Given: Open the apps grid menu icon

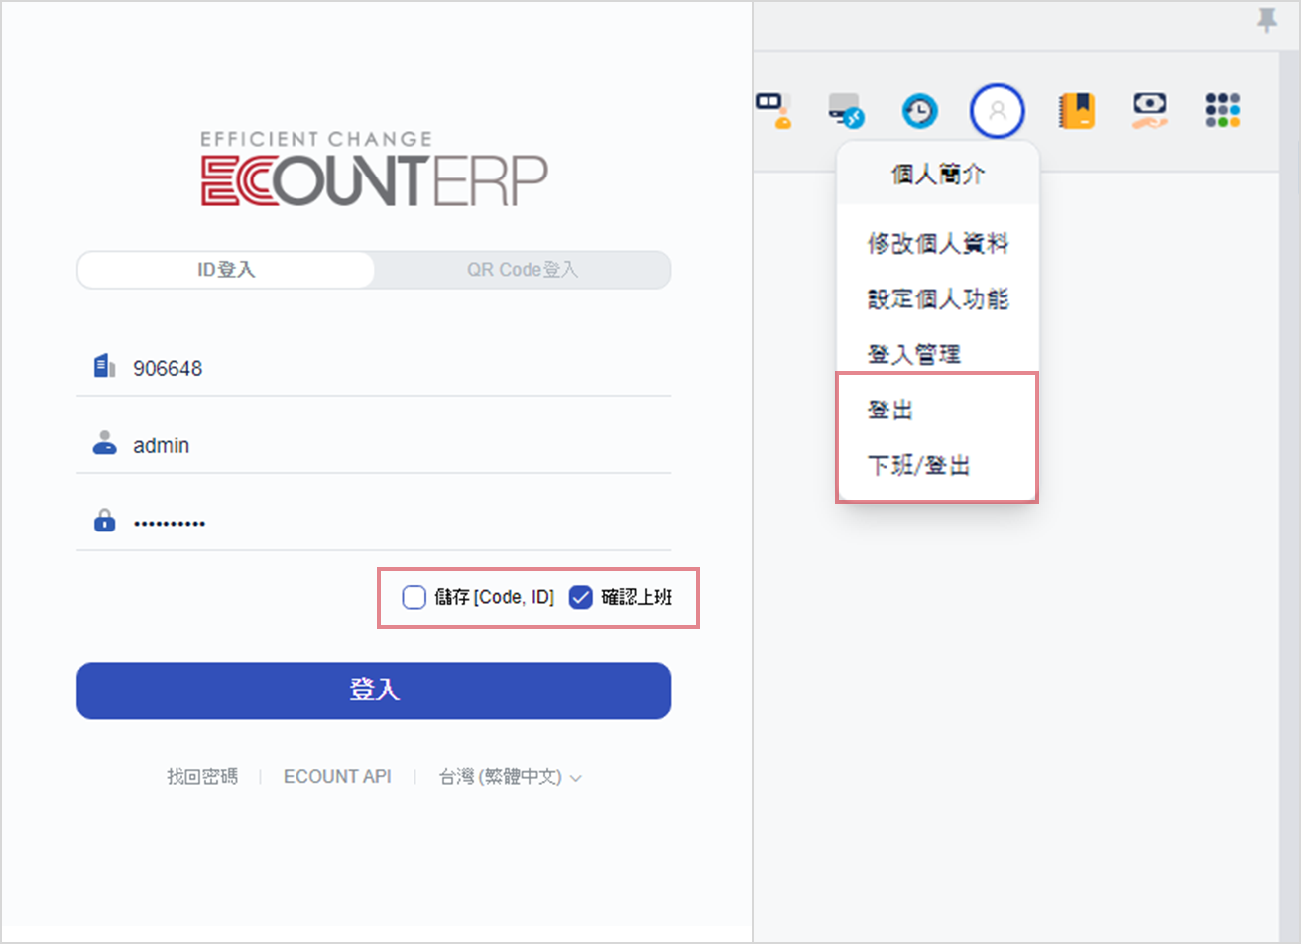Looking at the screenshot, I should [x=1223, y=110].
